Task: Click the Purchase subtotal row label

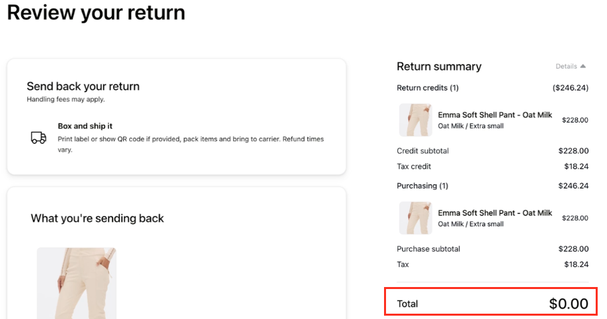Action: [428, 249]
